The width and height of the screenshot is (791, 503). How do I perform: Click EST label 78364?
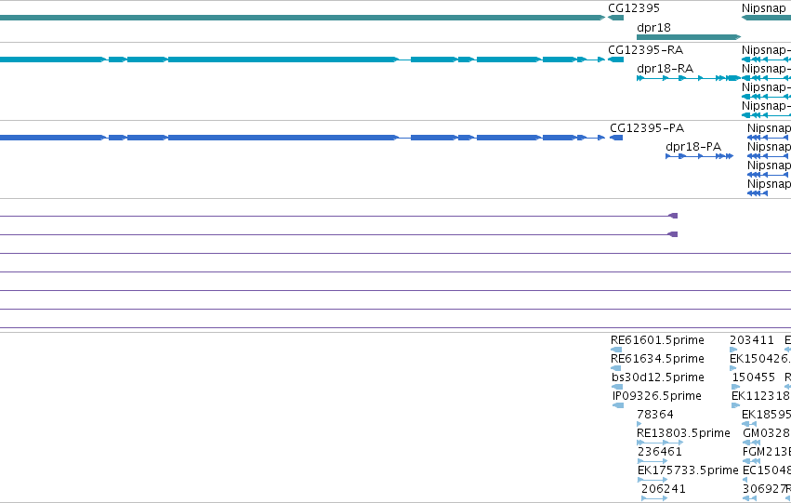pyautogui.click(x=654, y=415)
